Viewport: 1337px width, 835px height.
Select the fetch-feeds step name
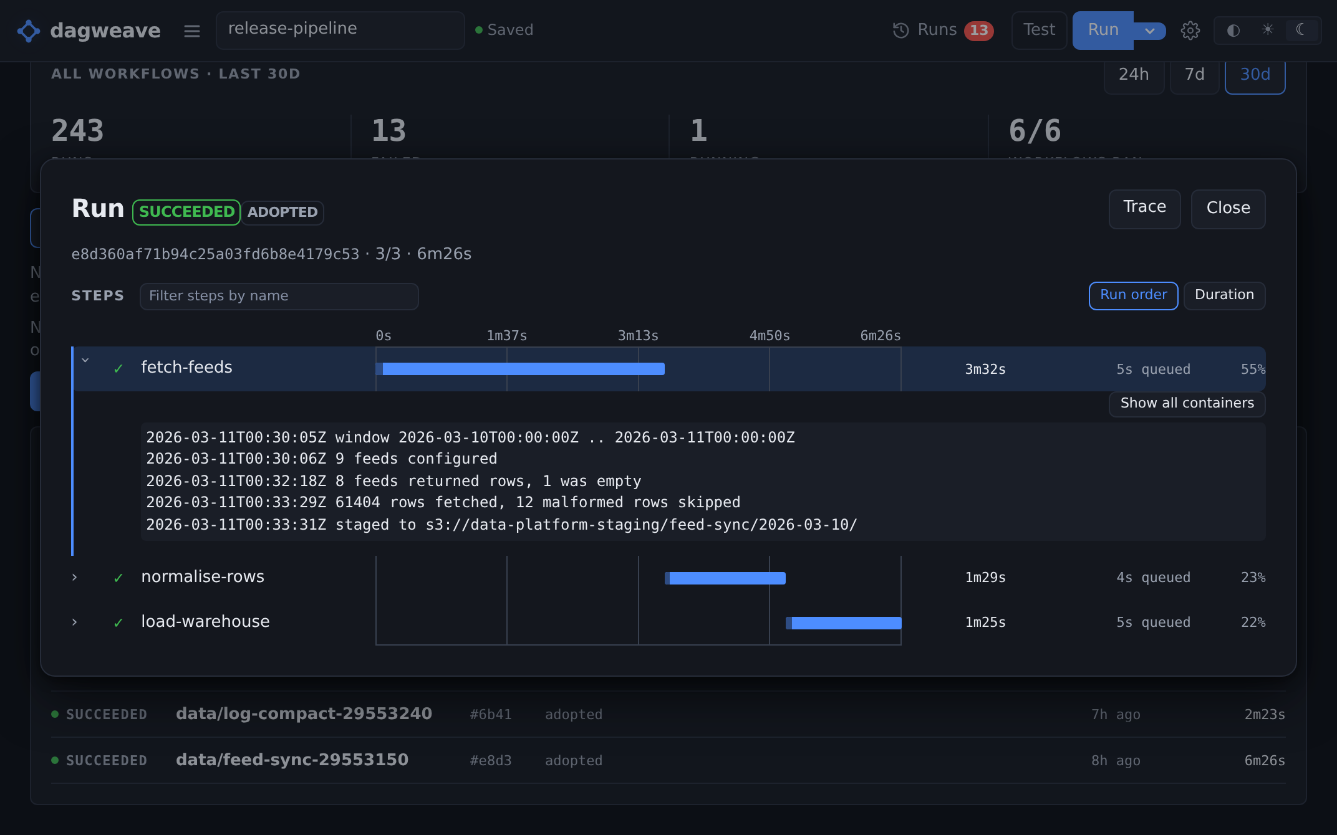click(x=186, y=368)
